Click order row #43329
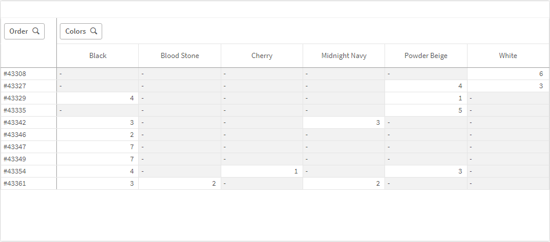The width and height of the screenshot is (550, 242). (x=15, y=98)
